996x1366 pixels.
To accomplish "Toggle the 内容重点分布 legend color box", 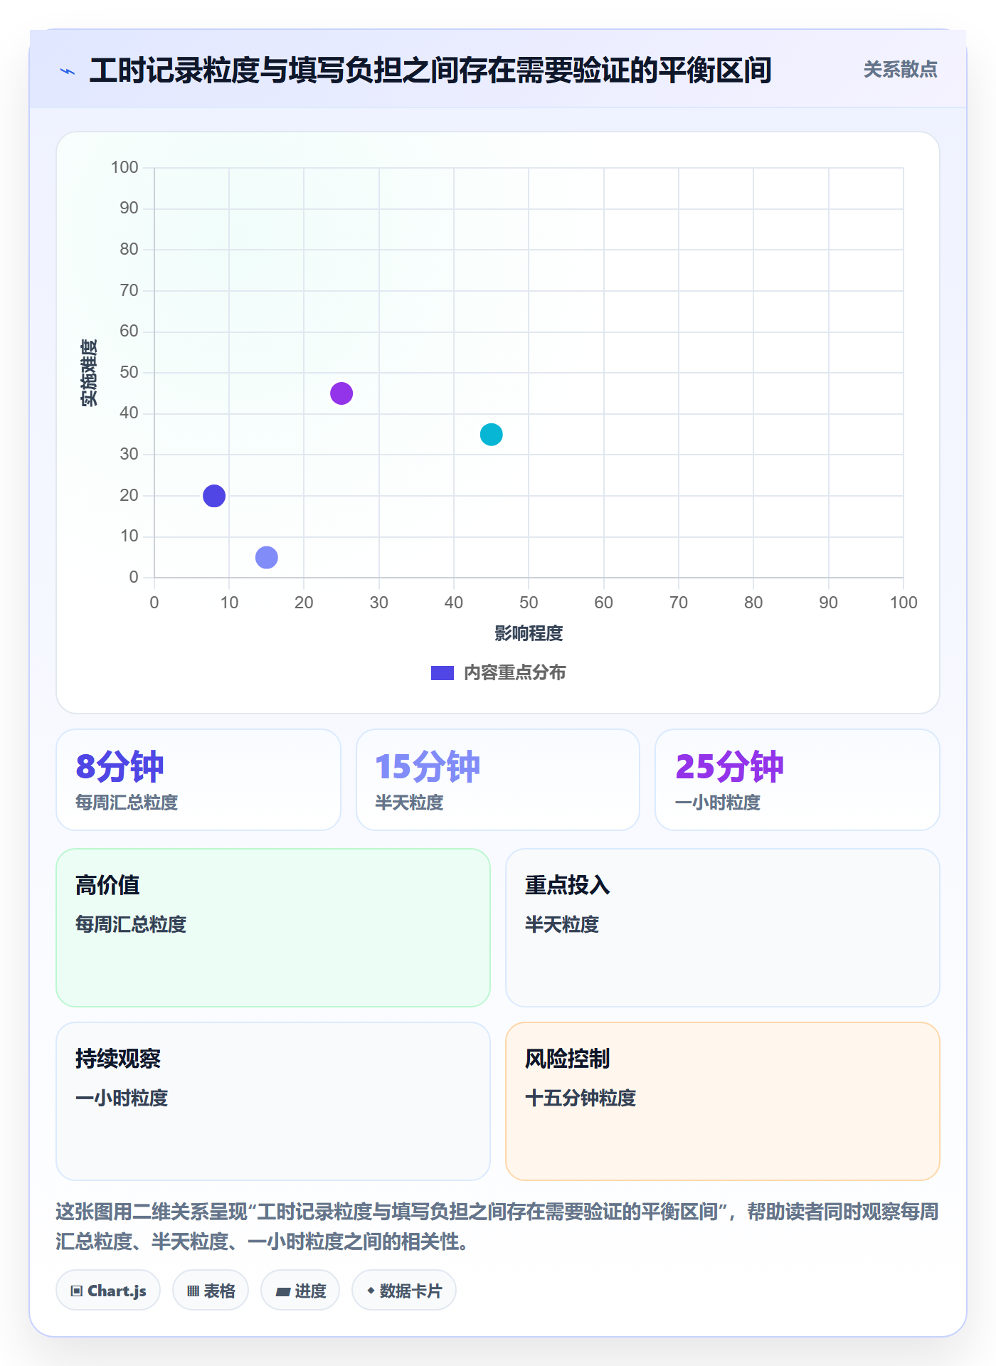I will tap(442, 673).
